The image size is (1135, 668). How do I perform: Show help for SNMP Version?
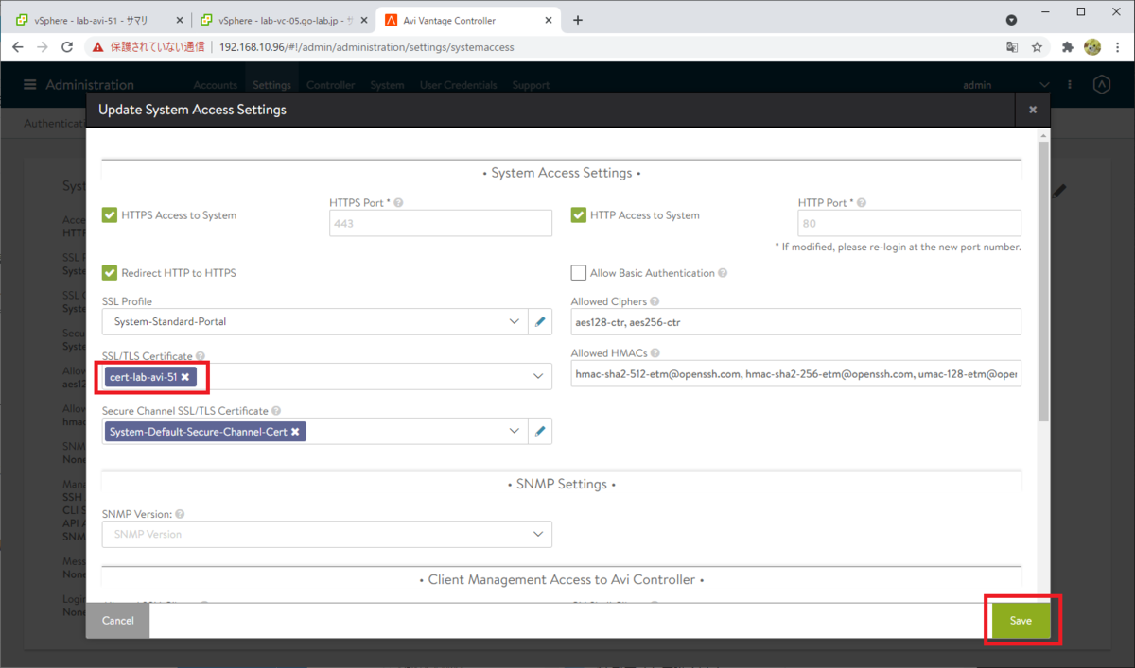pos(180,514)
